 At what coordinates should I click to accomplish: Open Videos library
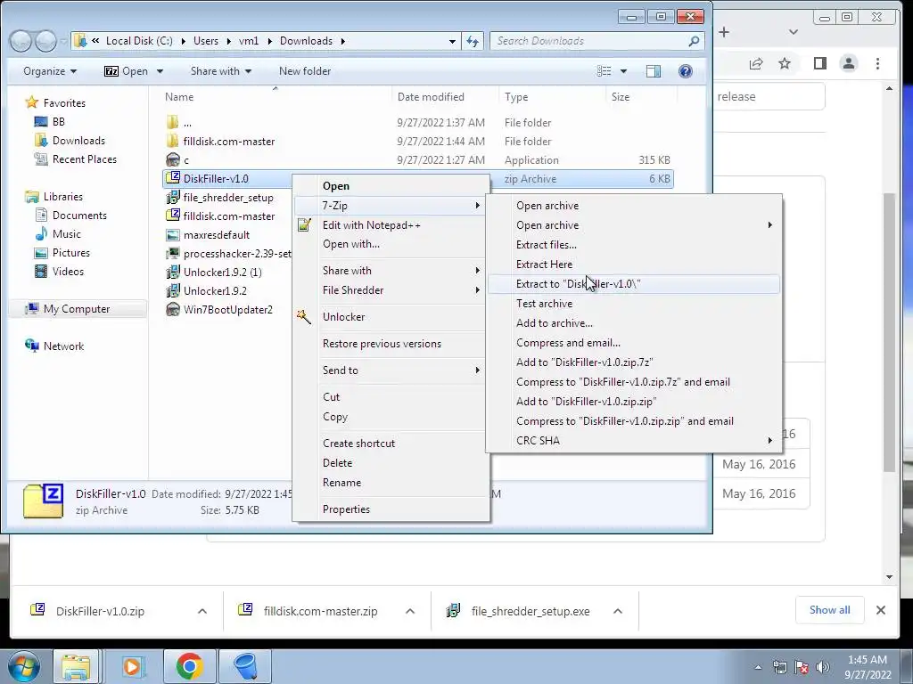(x=61, y=271)
